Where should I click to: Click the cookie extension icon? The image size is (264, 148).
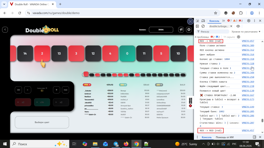point(233,13)
